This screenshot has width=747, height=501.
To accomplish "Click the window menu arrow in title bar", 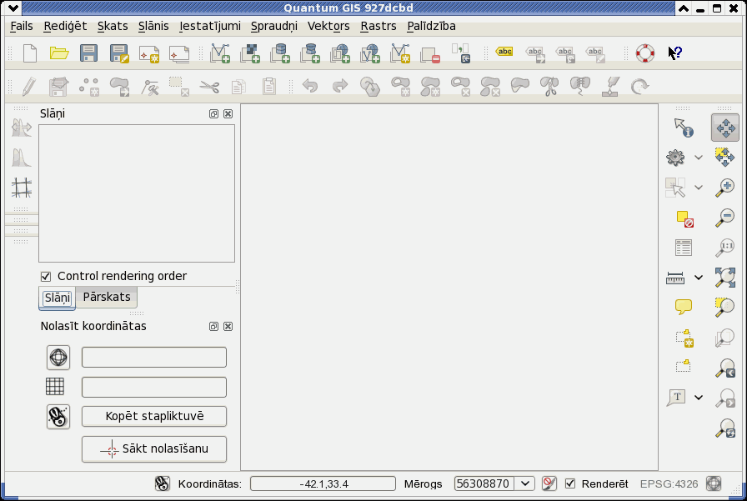I will (x=13, y=8).
